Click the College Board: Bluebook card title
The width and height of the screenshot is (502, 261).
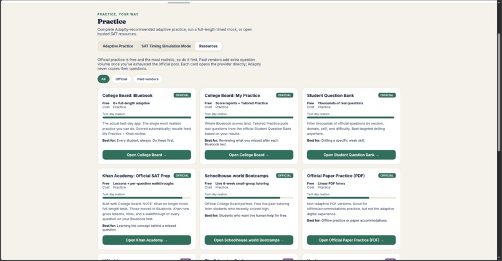point(128,96)
